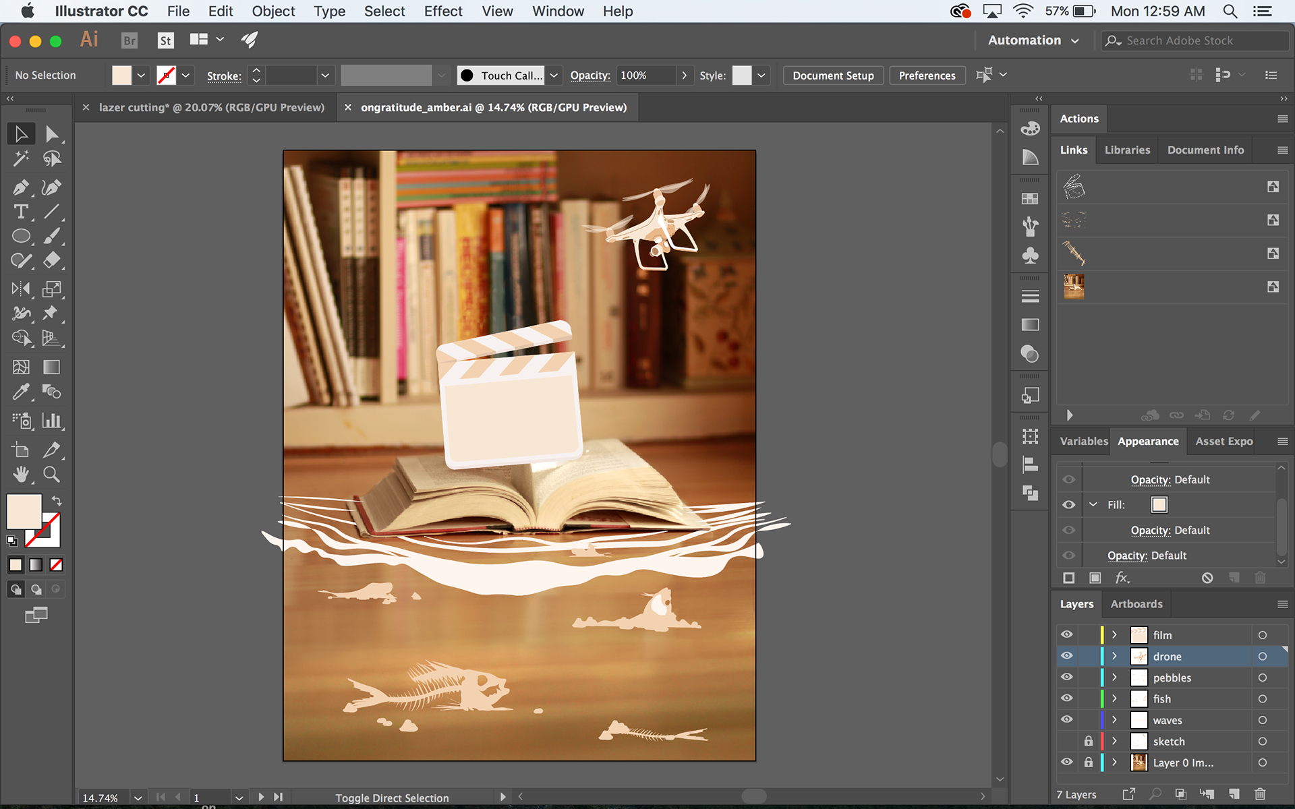This screenshot has width=1295, height=809.
Task: Select the Zoom tool
Action: [51, 475]
